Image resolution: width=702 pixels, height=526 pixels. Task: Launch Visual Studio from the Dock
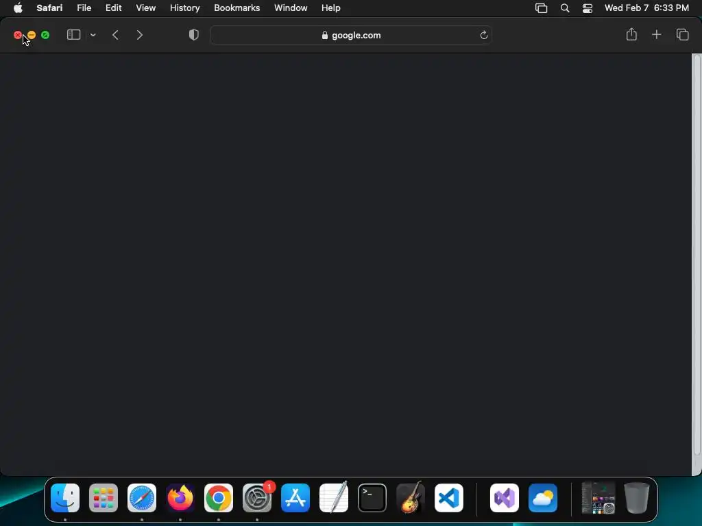coord(505,498)
